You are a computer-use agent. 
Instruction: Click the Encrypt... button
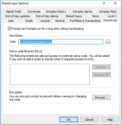(x=101, y=98)
